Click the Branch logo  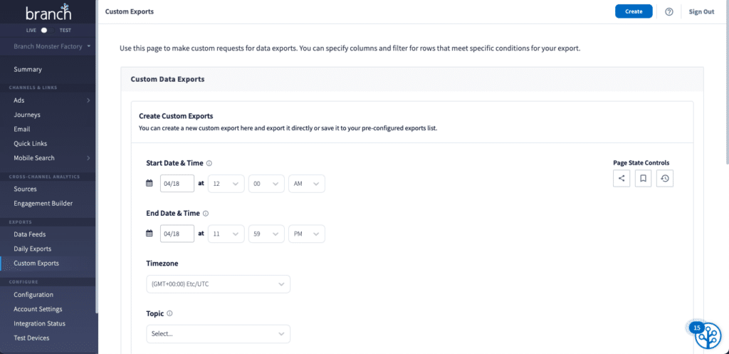pyautogui.click(x=48, y=13)
